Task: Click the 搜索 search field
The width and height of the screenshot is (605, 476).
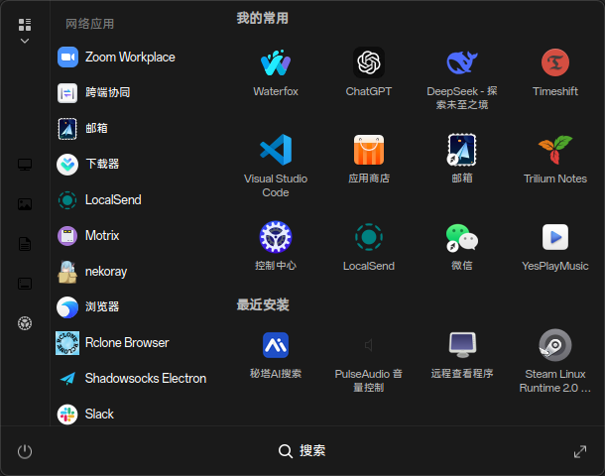Action: tap(302, 450)
